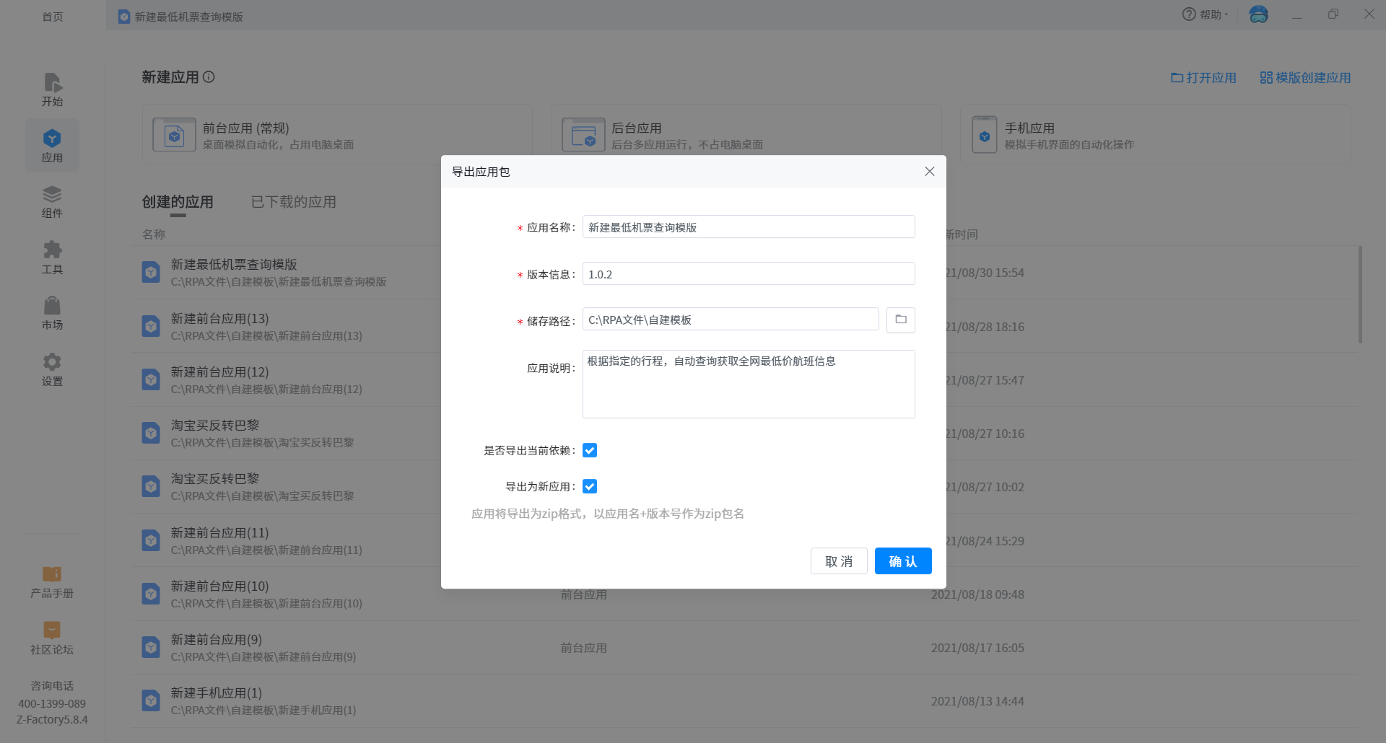
Task: Expand the 帮助 dropdown menu
Action: [x=1206, y=14]
